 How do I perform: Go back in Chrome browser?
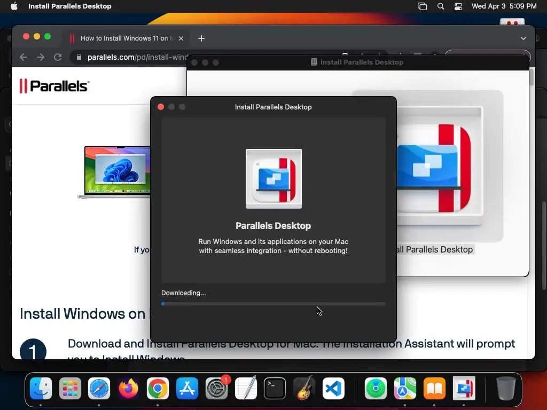(x=24, y=57)
